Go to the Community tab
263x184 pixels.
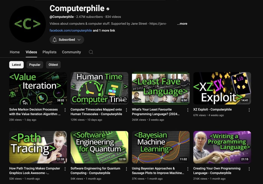(x=71, y=52)
